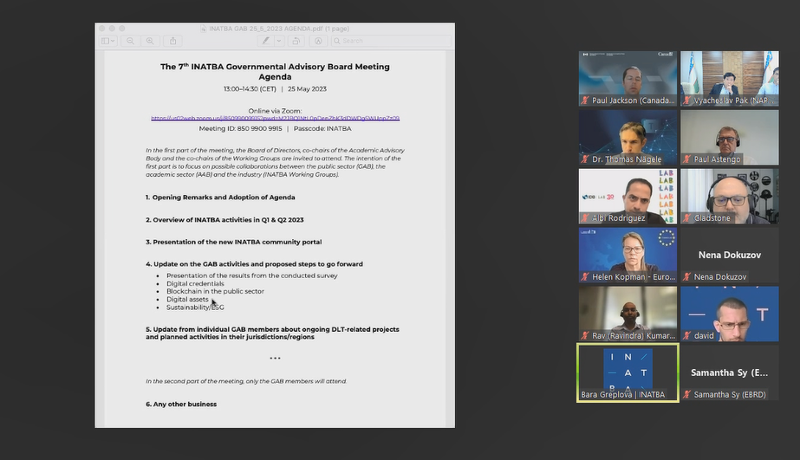
Task: Click item "2. Overview of INATBA activities"
Action: click(x=224, y=220)
